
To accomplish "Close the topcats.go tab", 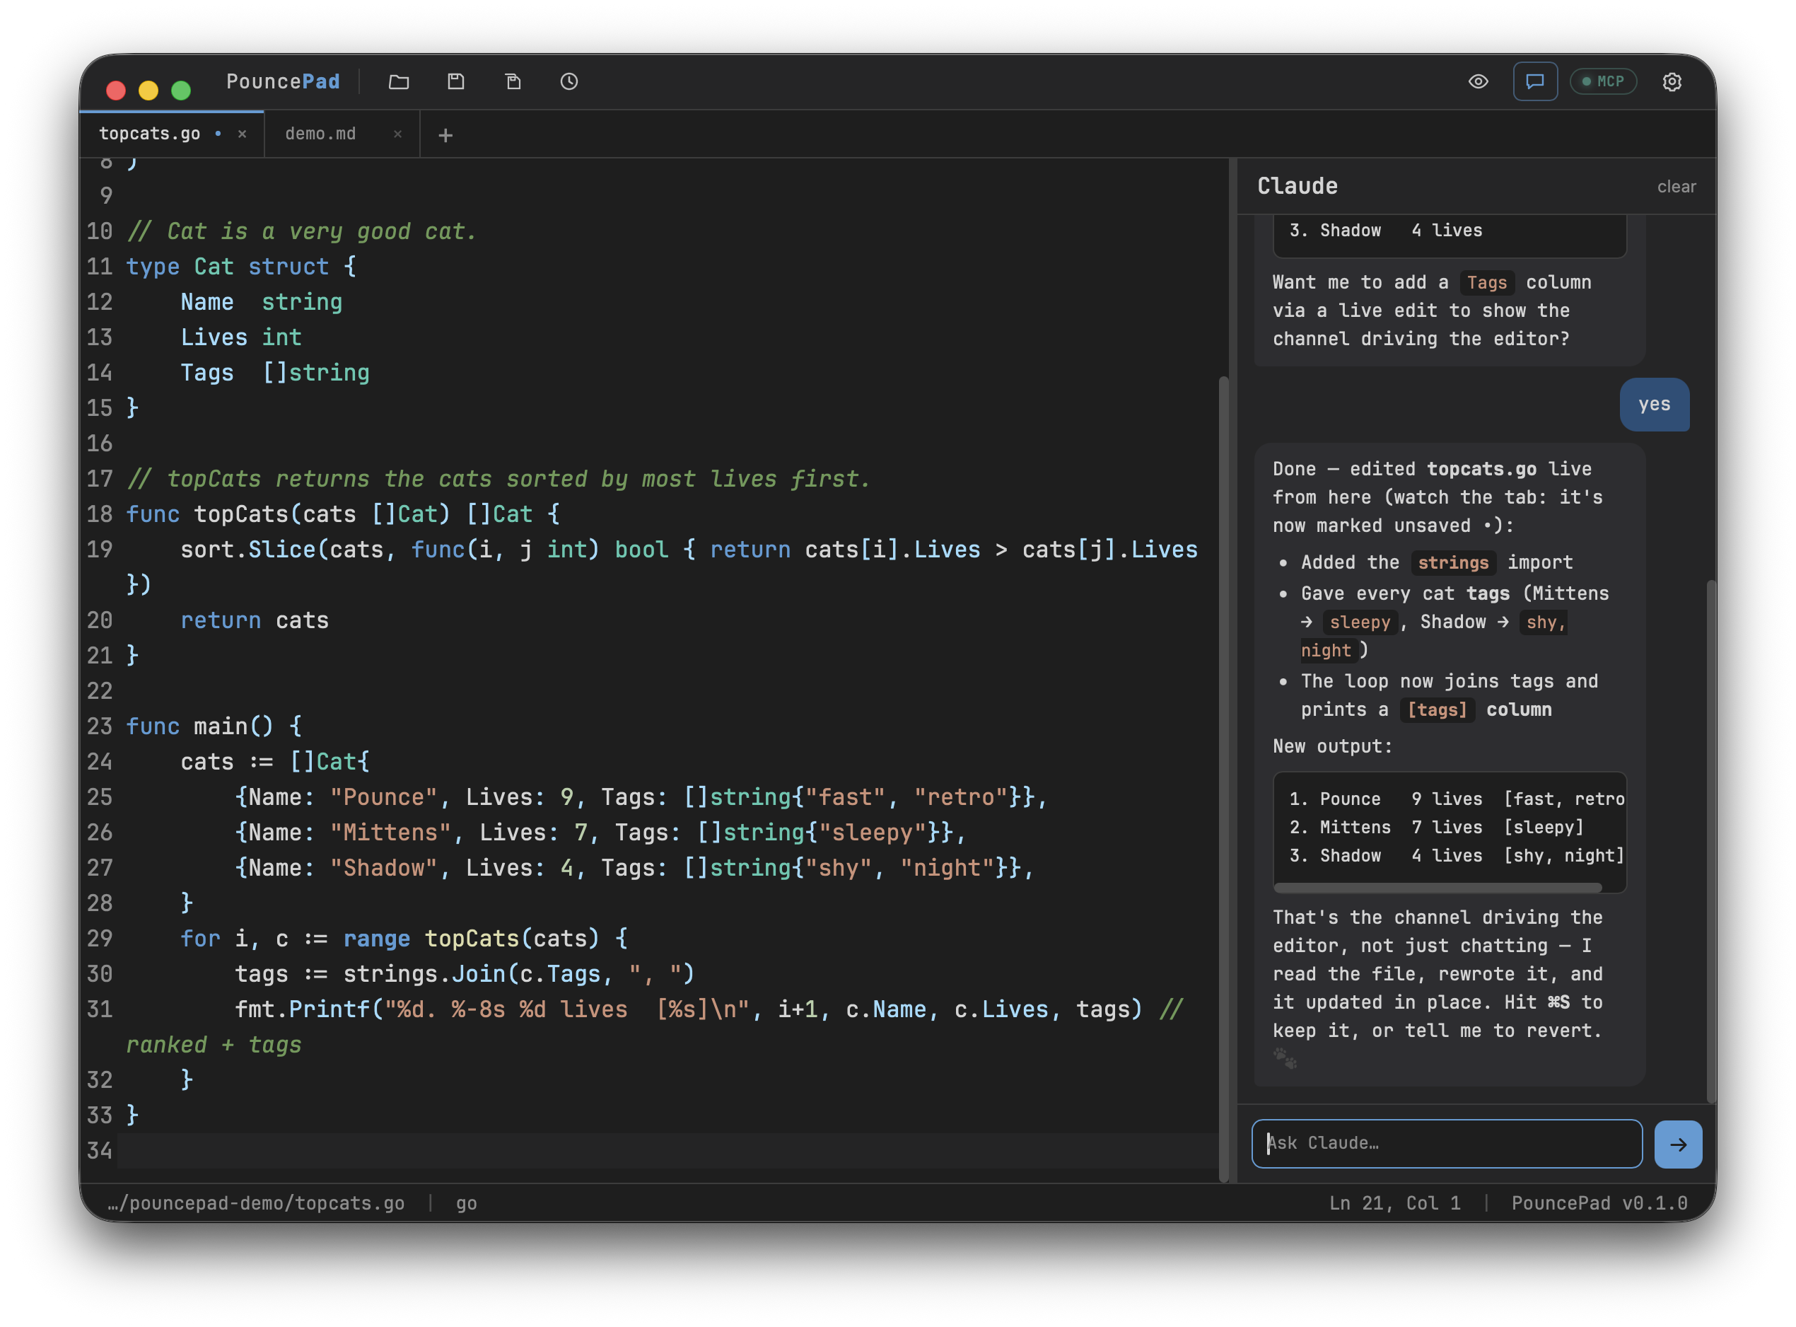I will [x=242, y=134].
